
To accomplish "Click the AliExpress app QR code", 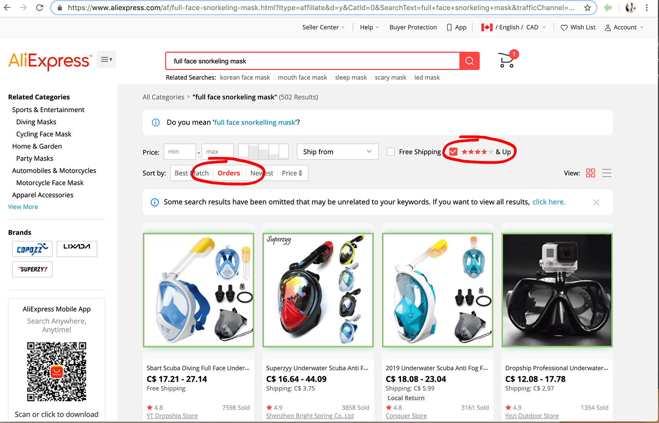I will point(57,372).
